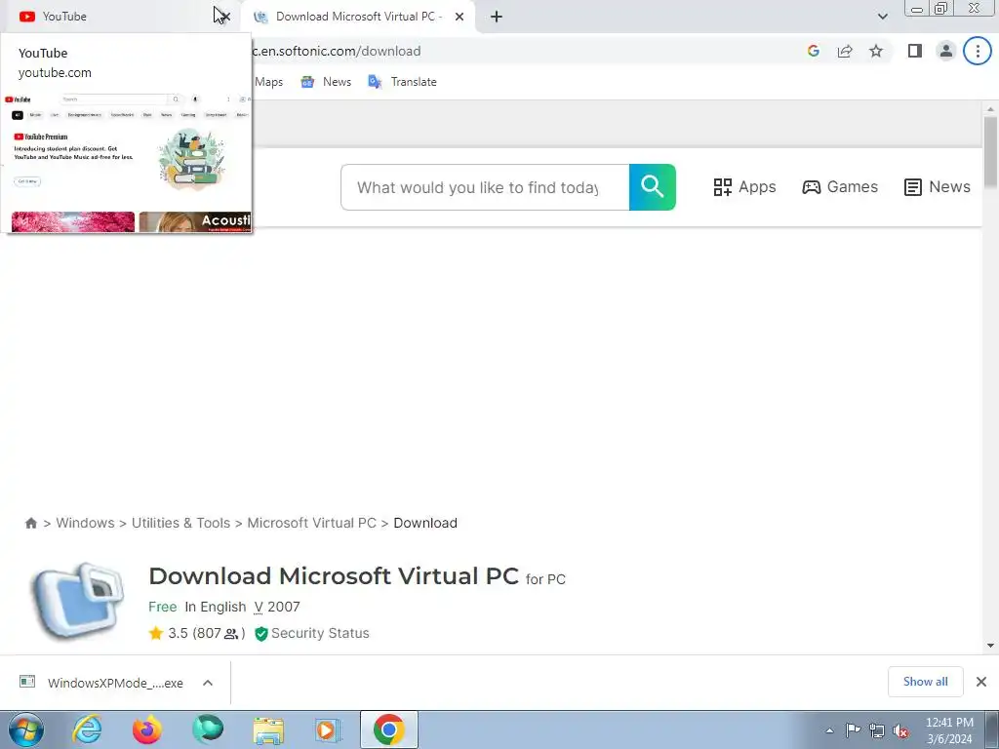Click the Google icon in address bar
The image size is (999, 749).
coord(813,51)
